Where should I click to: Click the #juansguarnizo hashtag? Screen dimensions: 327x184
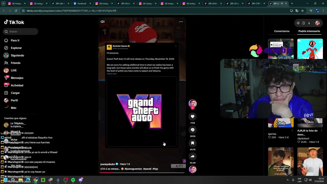(x=133, y=169)
